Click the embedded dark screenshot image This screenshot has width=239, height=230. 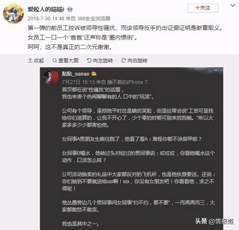click(x=131, y=149)
